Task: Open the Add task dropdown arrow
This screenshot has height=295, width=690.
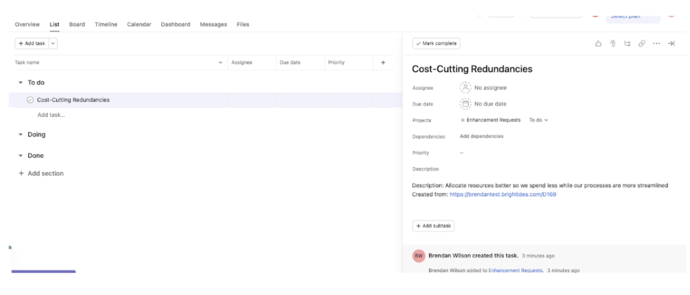Action: pos(53,43)
